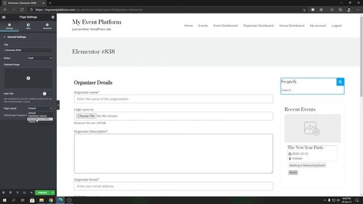
Task: Go to Venue Dashboard link
Action: pos(292,25)
